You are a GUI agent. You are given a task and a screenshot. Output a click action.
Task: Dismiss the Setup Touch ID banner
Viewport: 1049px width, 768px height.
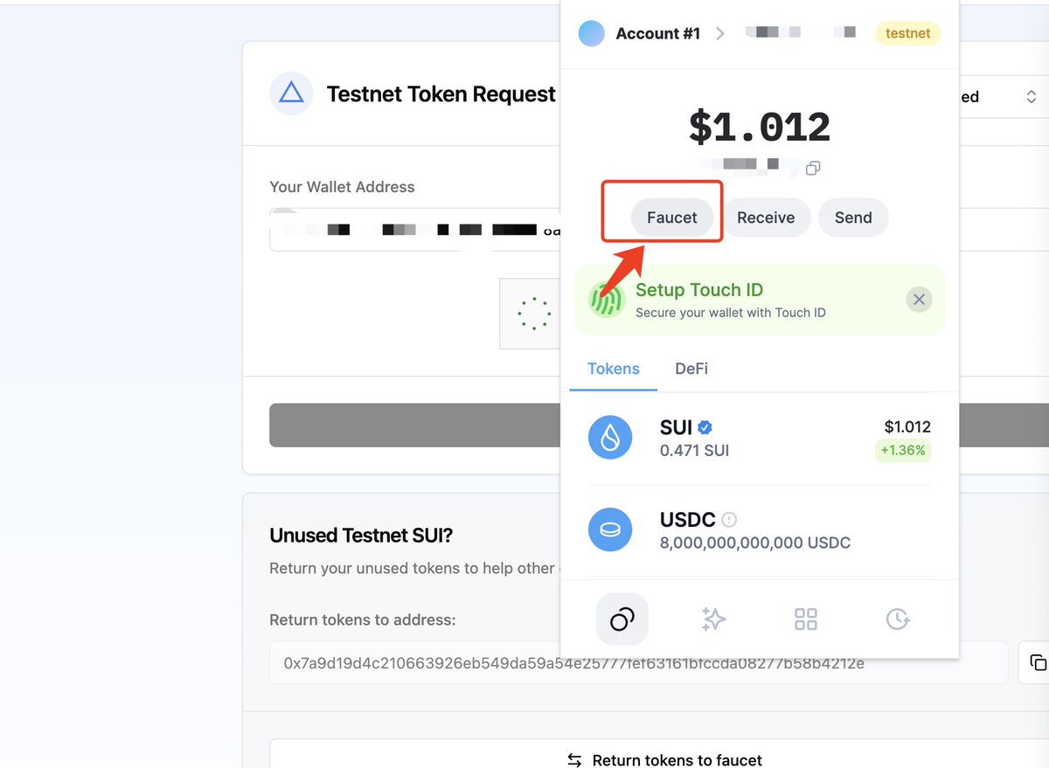point(919,300)
